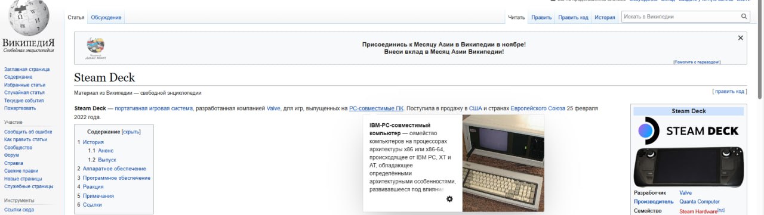Open Избранные статьи in sidebar
The width and height of the screenshot is (764, 215).
pos(24,85)
